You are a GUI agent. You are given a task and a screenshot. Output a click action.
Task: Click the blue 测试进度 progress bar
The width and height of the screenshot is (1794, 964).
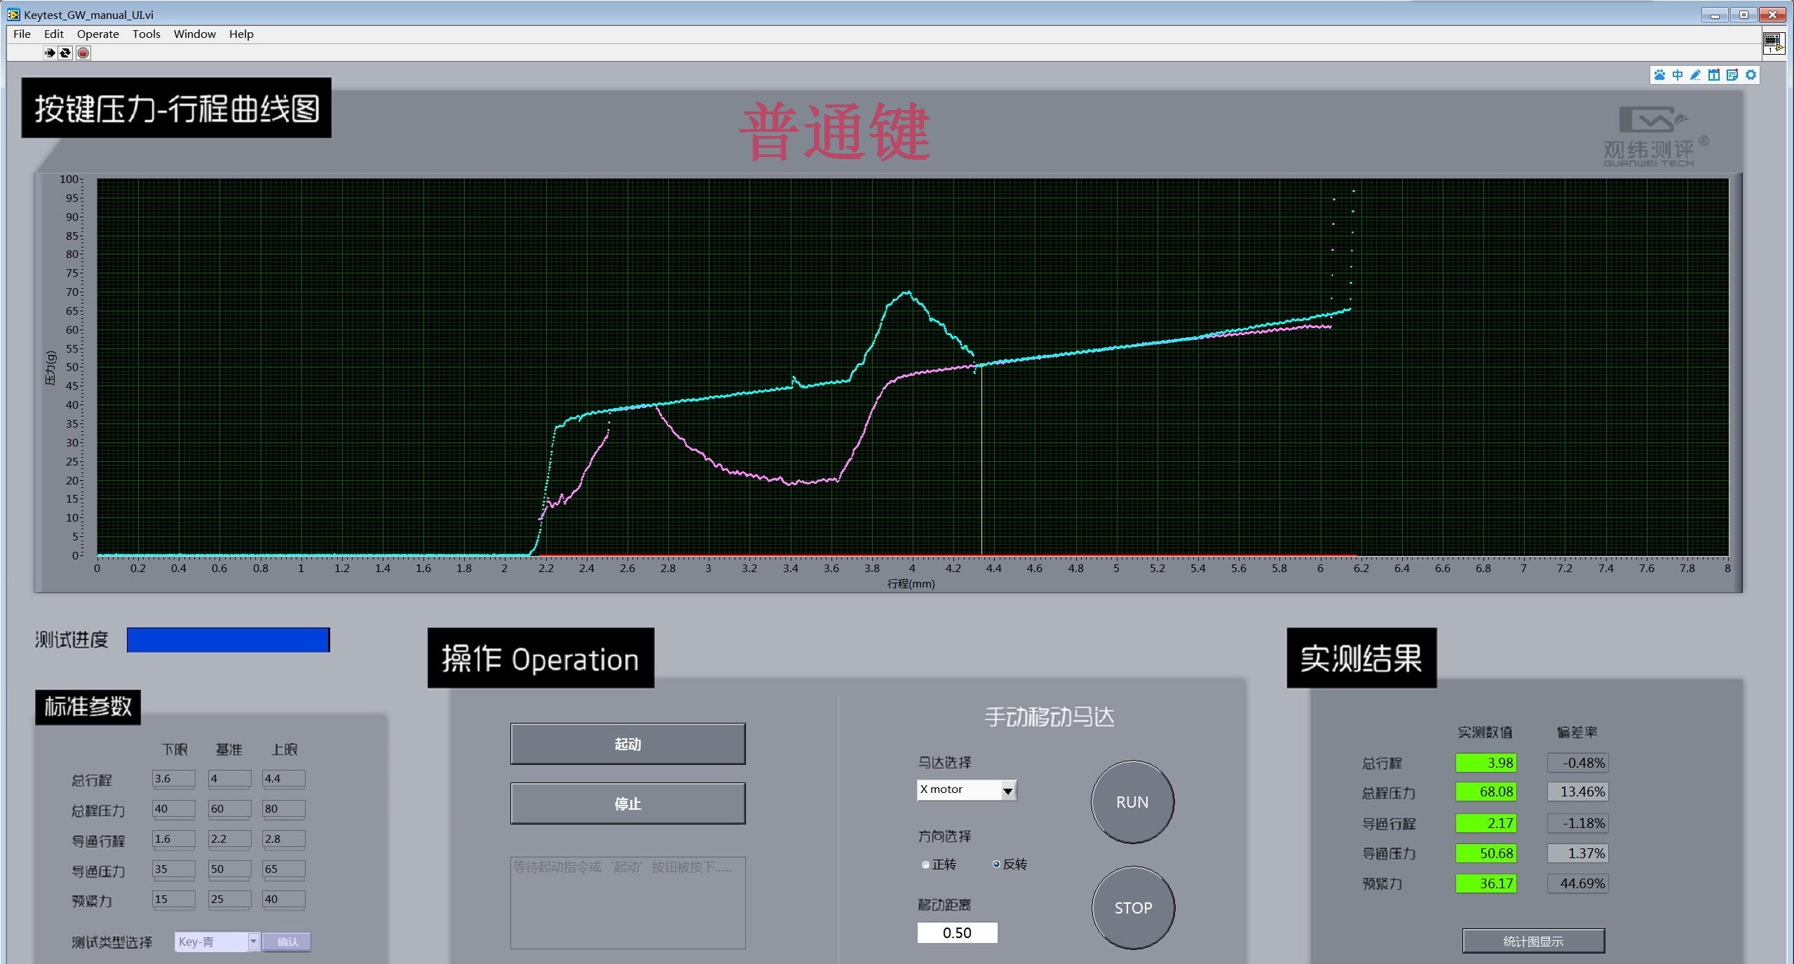tap(228, 639)
